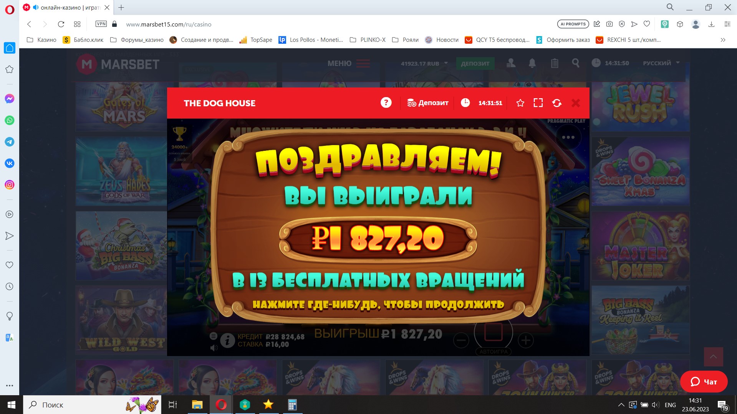Image resolution: width=737 pixels, height=414 pixels.
Task: Show more bookmarks with double chevron
Action: [723, 40]
